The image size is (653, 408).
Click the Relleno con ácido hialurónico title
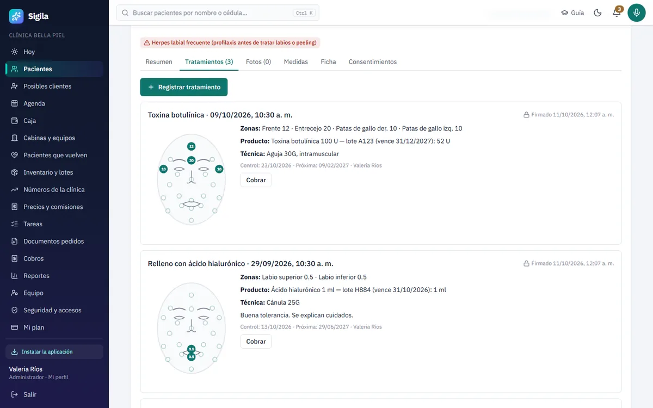tap(241, 263)
